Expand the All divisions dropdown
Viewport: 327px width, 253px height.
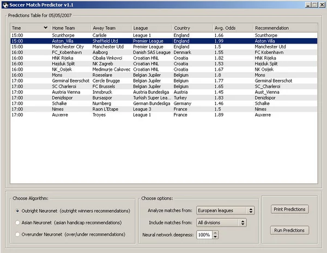click(x=221, y=223)
